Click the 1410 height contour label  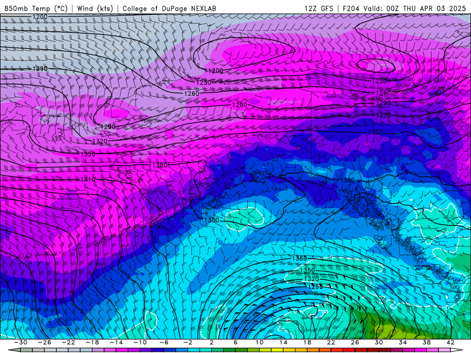click(88, 179)
